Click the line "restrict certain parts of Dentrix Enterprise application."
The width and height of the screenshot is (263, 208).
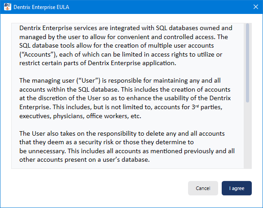pyautogui.click(x=98, y=63)
